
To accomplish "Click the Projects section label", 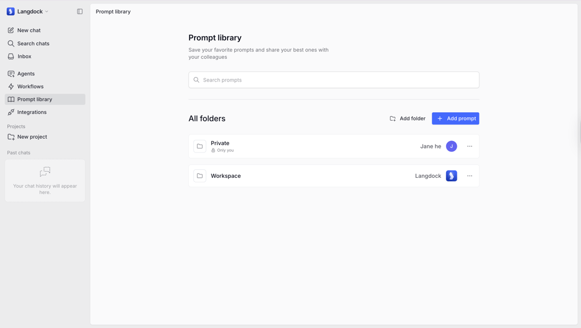I will click(x=16, y=126).
